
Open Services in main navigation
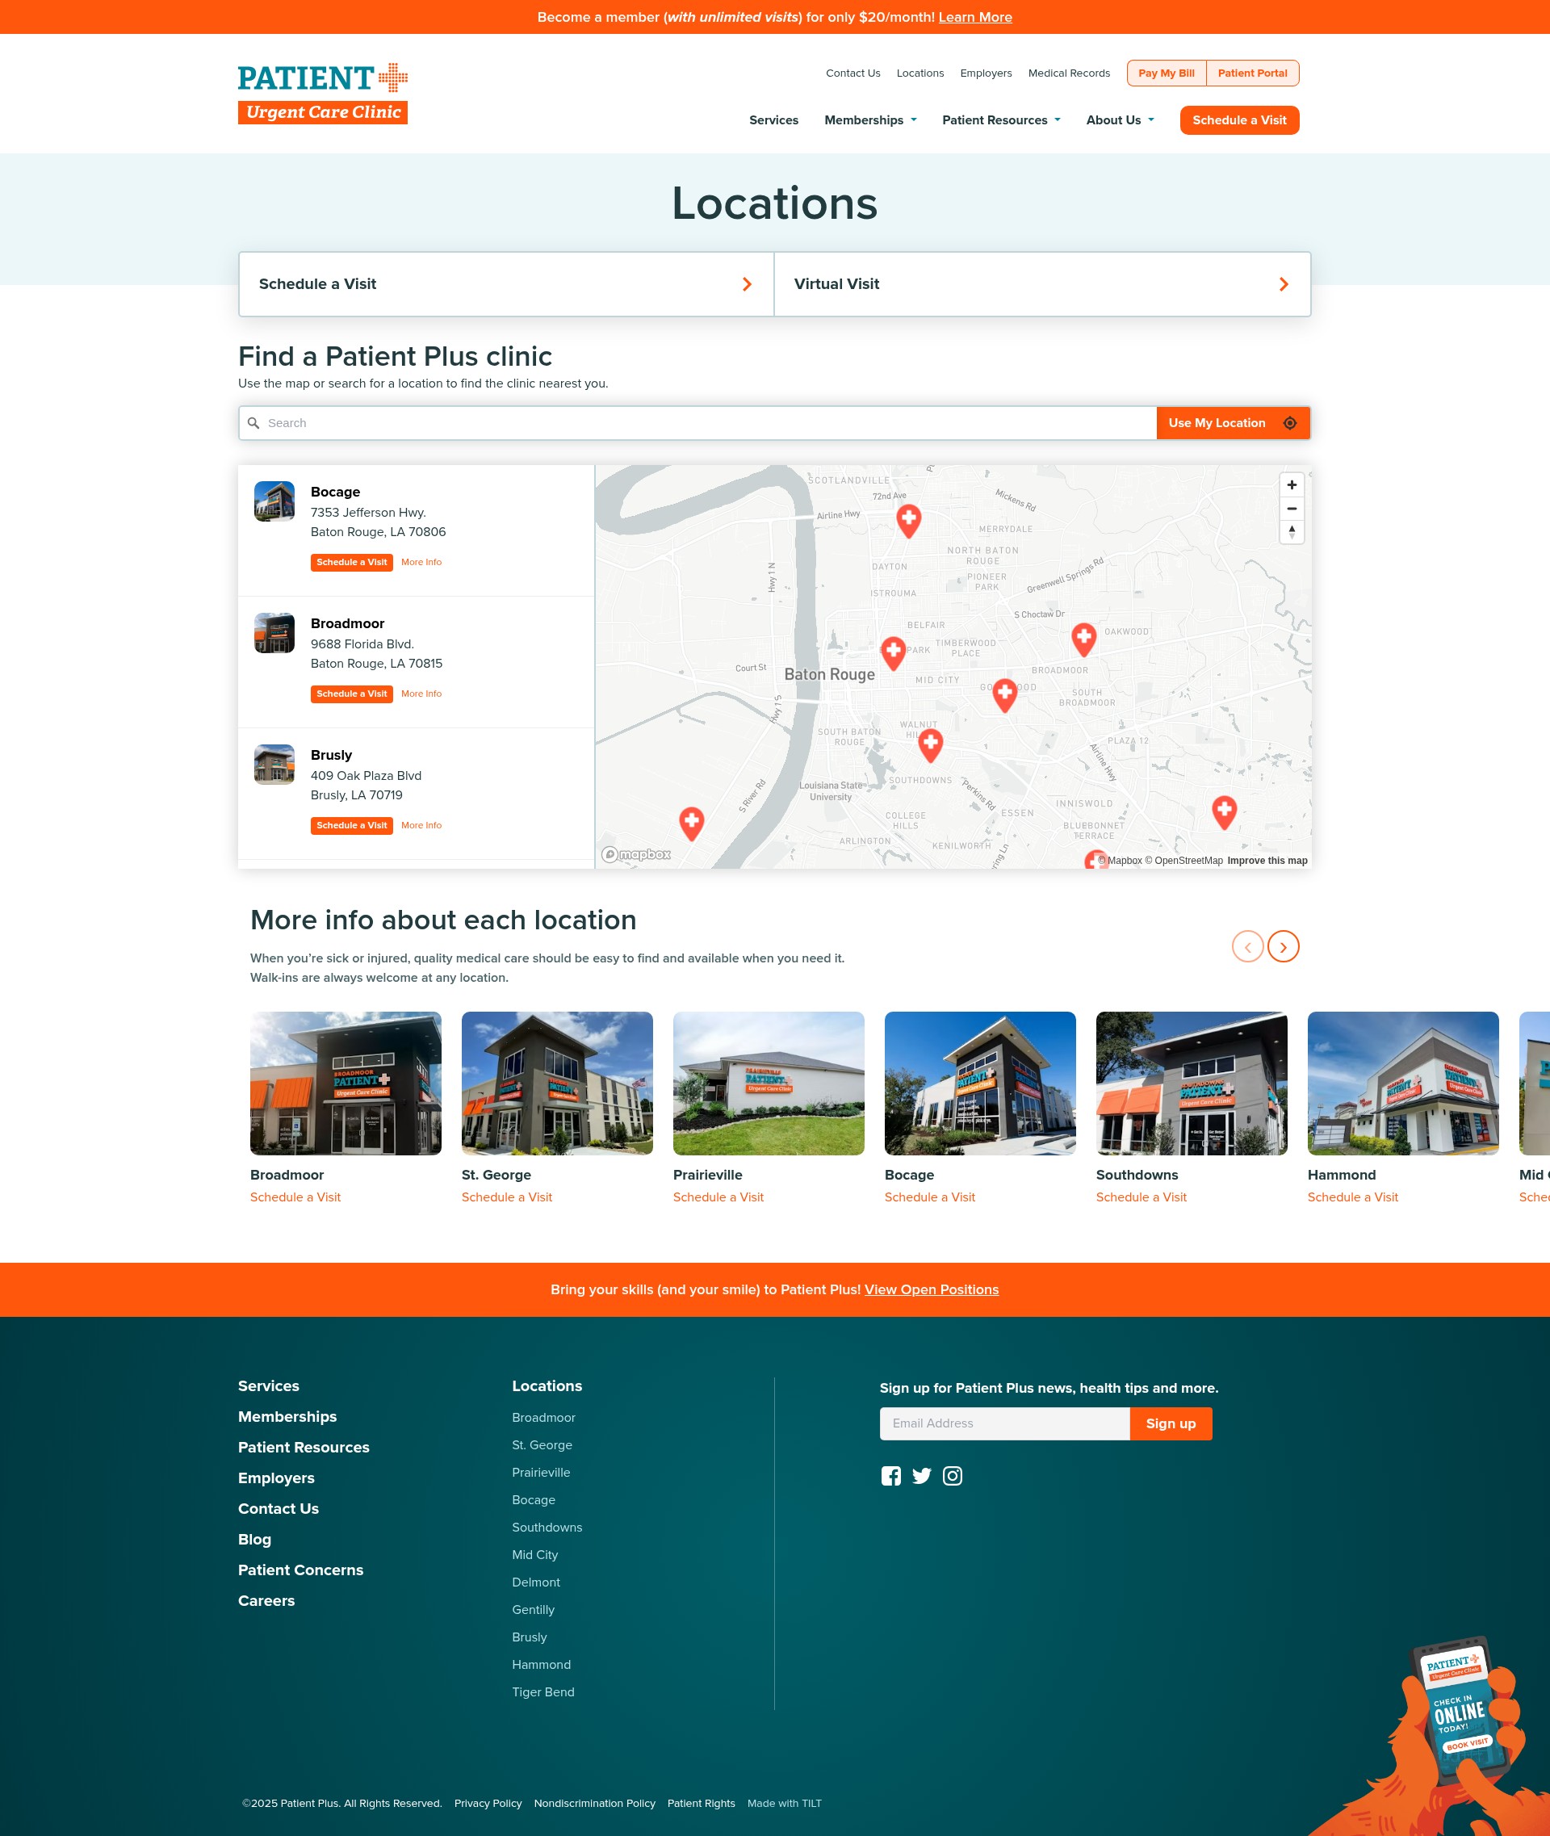click(x=773, y=120)
